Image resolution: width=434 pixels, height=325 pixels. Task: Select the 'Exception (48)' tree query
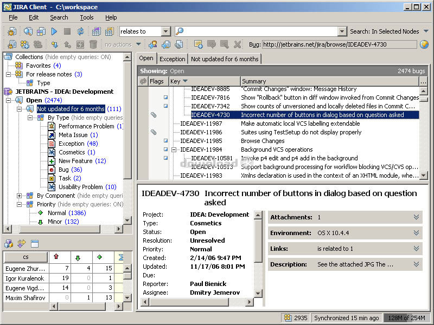click(x=78, y=144)
